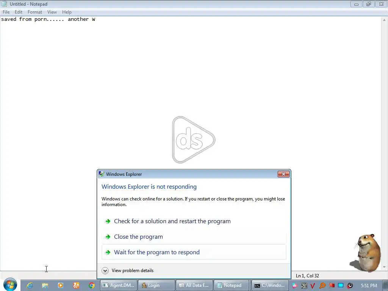Click Notepad scrollbar up arrow
This screenshot has height=291, width=388.
[384, 20]
